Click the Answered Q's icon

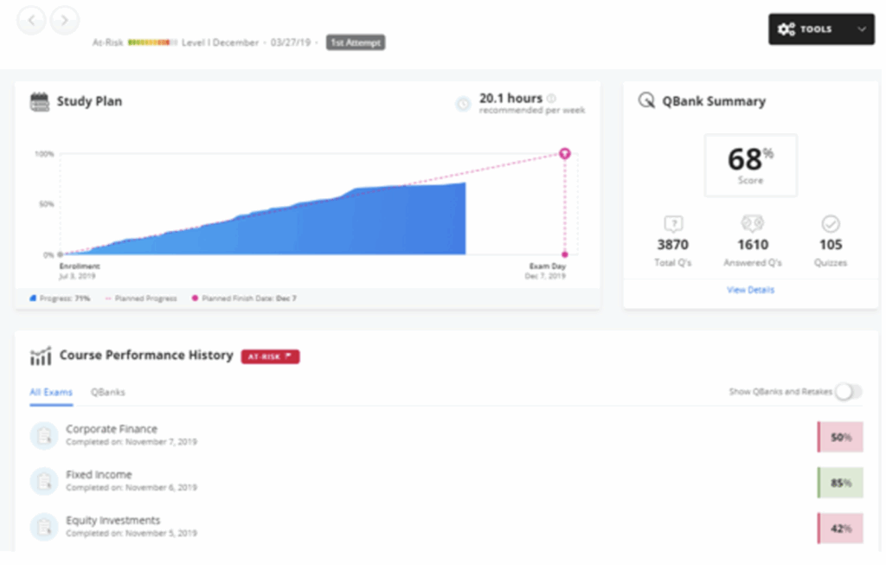(x=752, y=224)
